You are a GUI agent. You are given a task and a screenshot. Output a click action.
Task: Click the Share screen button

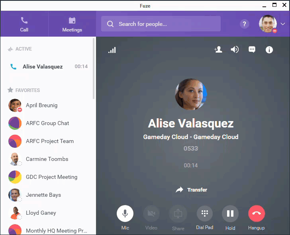(178, 213)
